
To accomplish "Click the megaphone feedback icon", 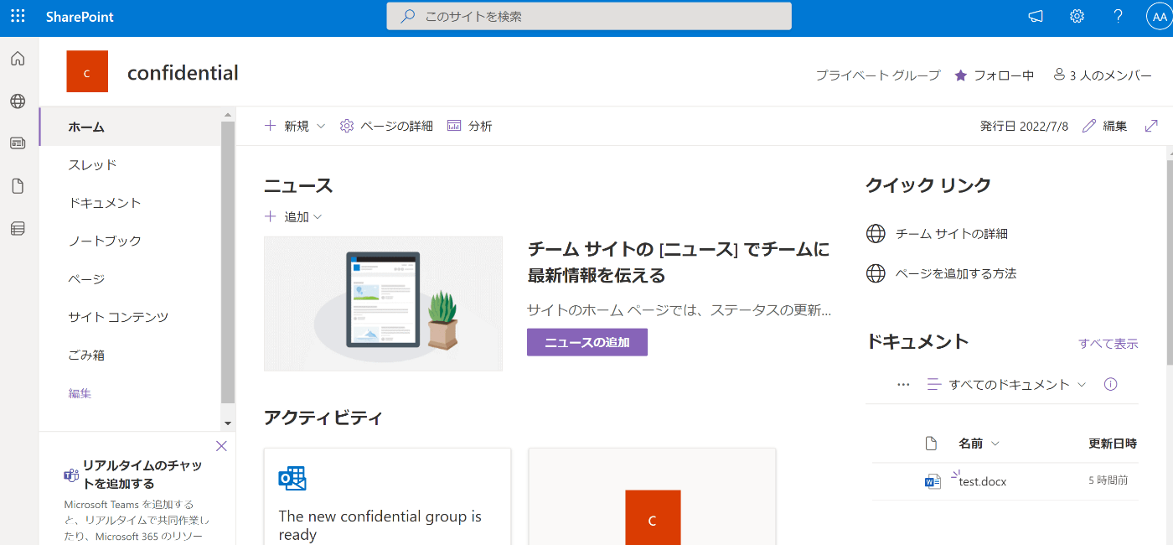I will (1036, 17).
